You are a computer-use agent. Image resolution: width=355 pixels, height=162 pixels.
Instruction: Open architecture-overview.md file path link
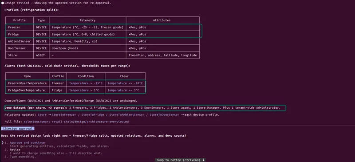76,122
